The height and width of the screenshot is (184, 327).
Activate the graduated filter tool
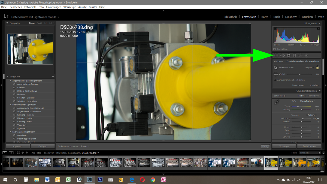pos(295,55)
